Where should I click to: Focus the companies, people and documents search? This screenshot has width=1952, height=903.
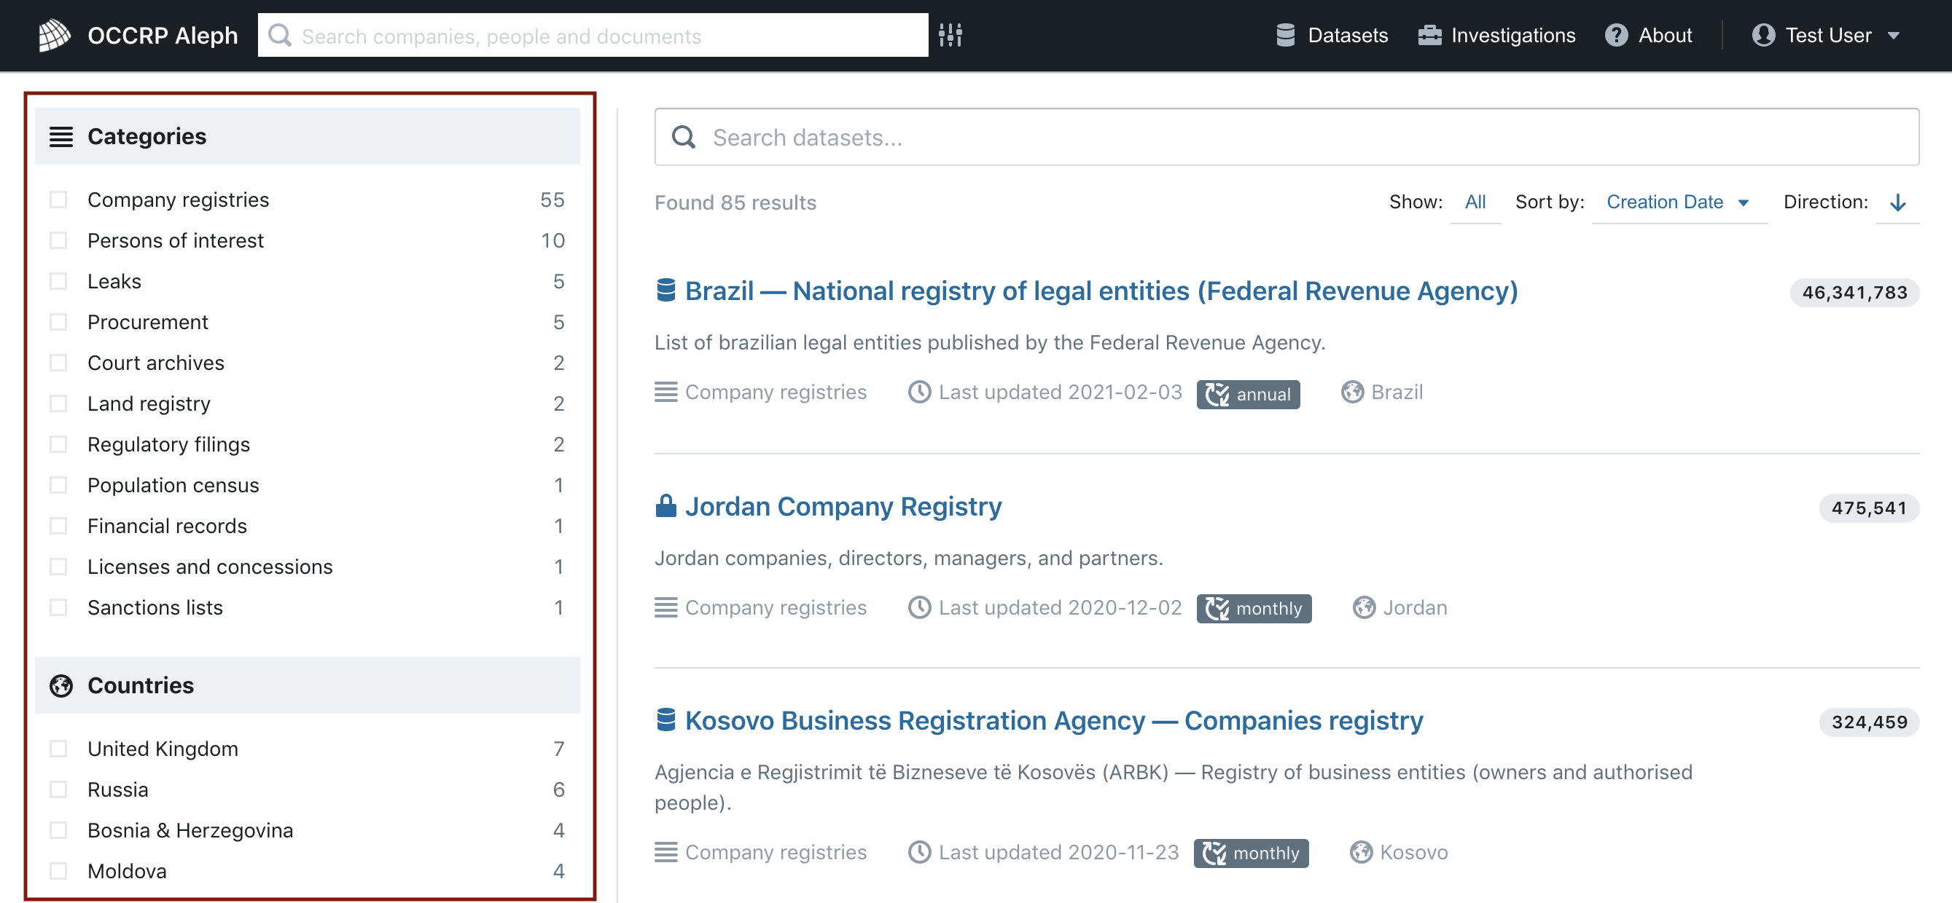tap(593, 35)
